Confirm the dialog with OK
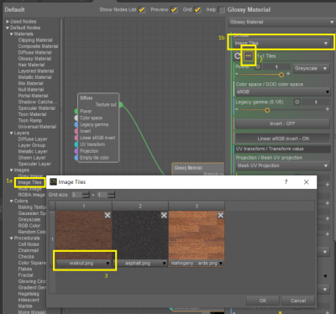This screenshot has height=314, width=336. (x=263, y=301)
